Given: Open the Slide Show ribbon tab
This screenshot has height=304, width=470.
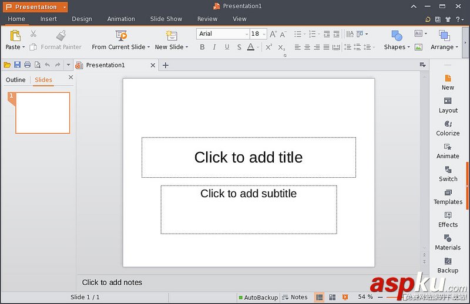Looking at the screenshot, I should pos(166,19).
